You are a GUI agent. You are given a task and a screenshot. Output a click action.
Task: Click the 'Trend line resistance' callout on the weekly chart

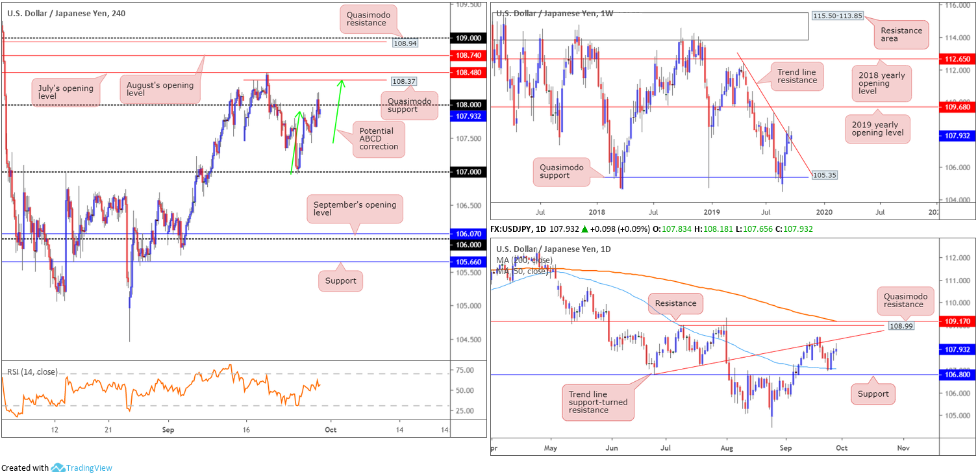click(797, 77)
